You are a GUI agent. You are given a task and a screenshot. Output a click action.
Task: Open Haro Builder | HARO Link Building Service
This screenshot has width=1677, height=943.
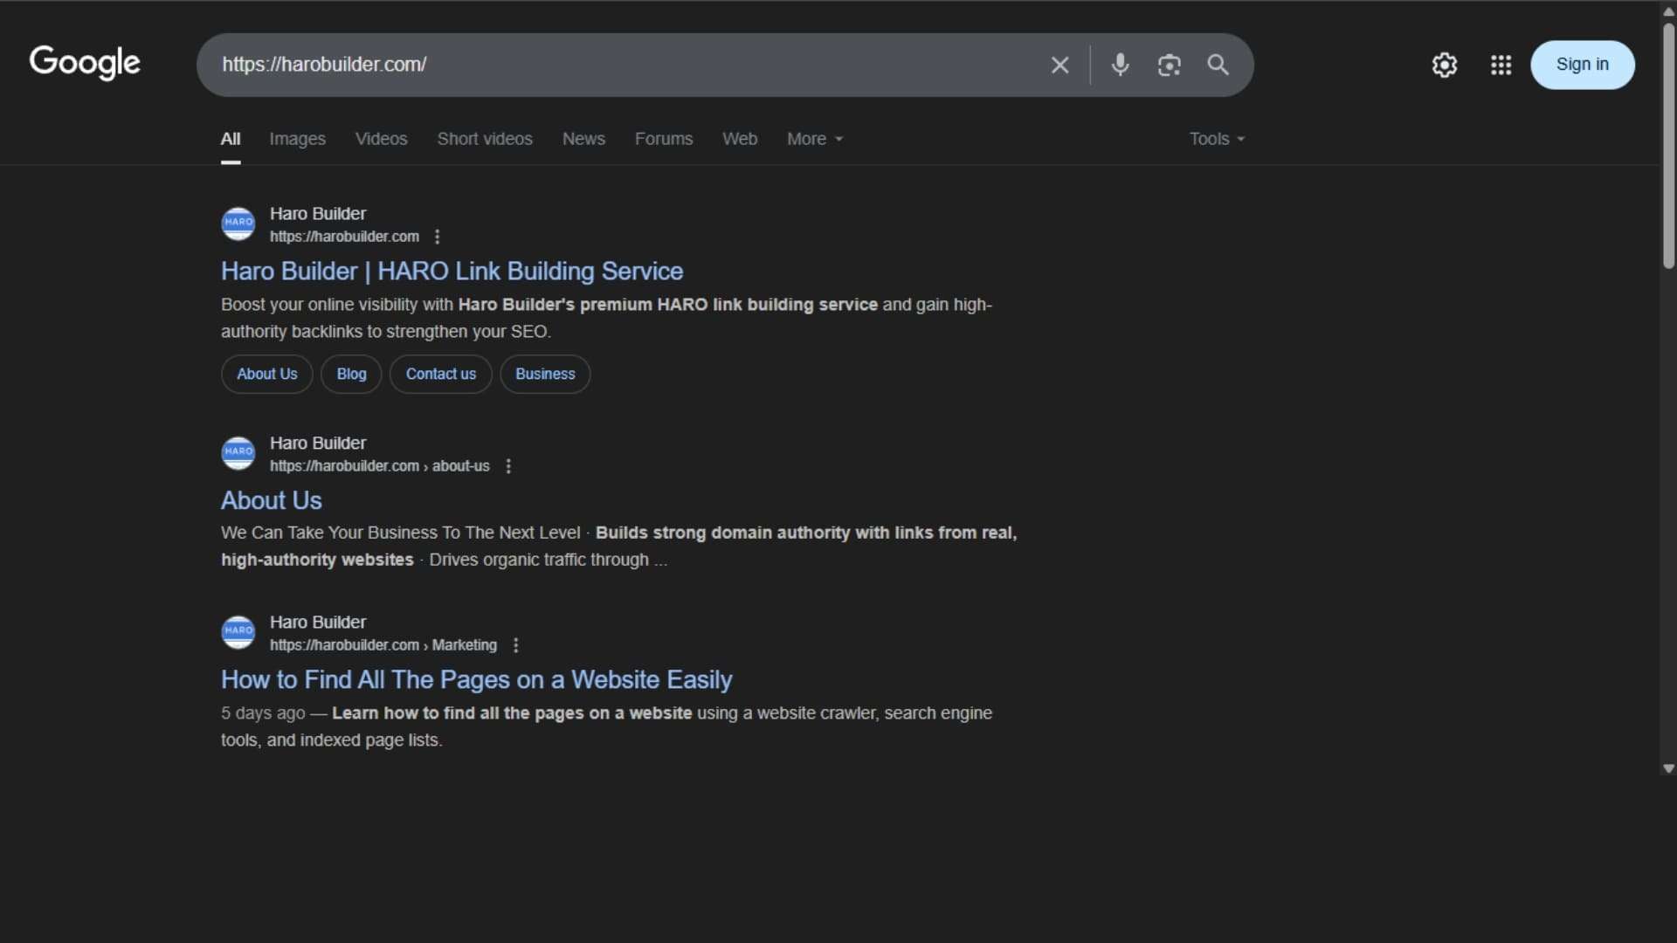coord(452,272)
